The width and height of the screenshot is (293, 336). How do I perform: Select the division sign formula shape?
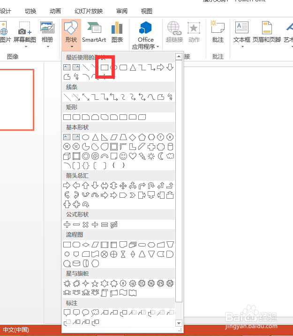click(95, 224)
